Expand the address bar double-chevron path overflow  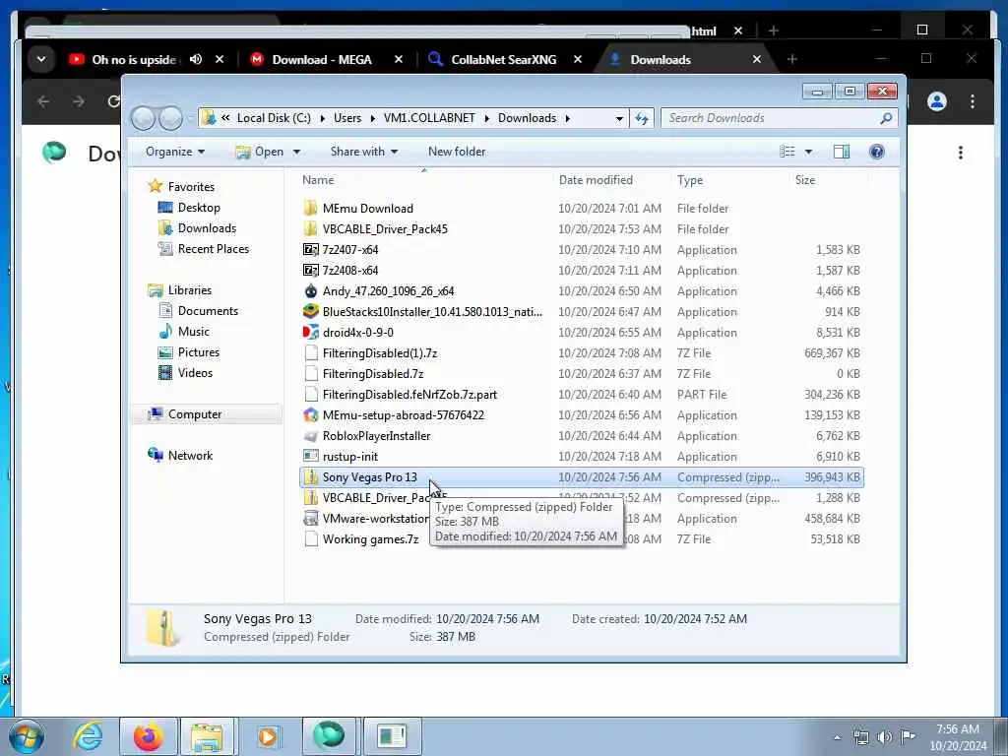coord(225,118)
